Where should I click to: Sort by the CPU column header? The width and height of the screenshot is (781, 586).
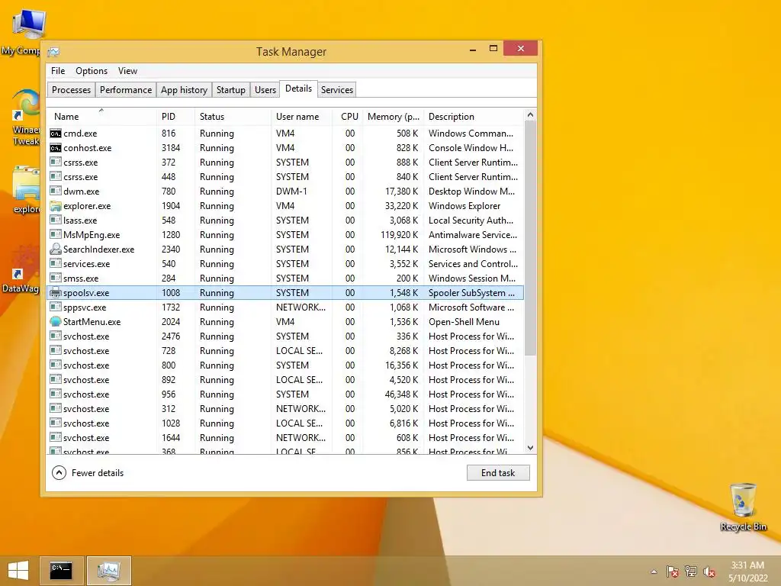coord(348,116)
